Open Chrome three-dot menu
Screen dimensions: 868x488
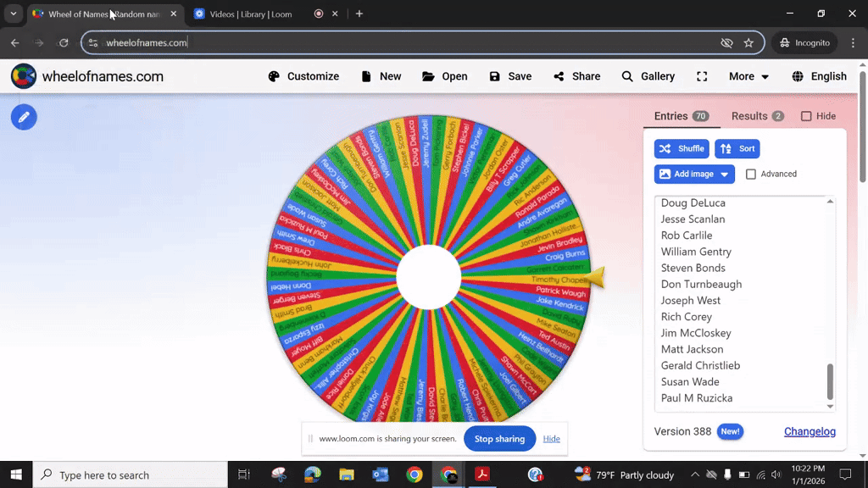tap(853, 42)
